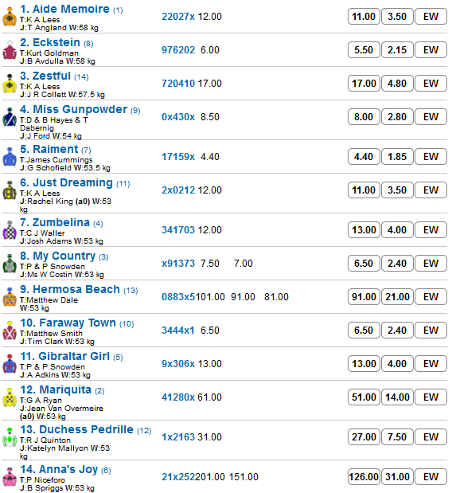Open Zumbelina form figures 341703
This screenshot has height=493, width=452.
[x=178, y=230]
